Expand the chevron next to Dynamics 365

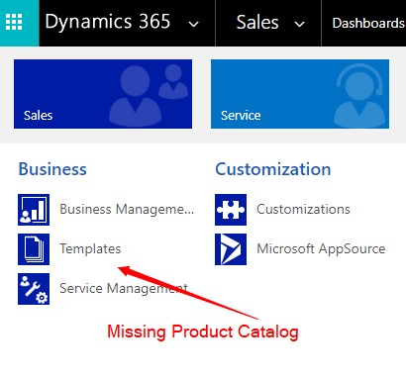[193, 24]
